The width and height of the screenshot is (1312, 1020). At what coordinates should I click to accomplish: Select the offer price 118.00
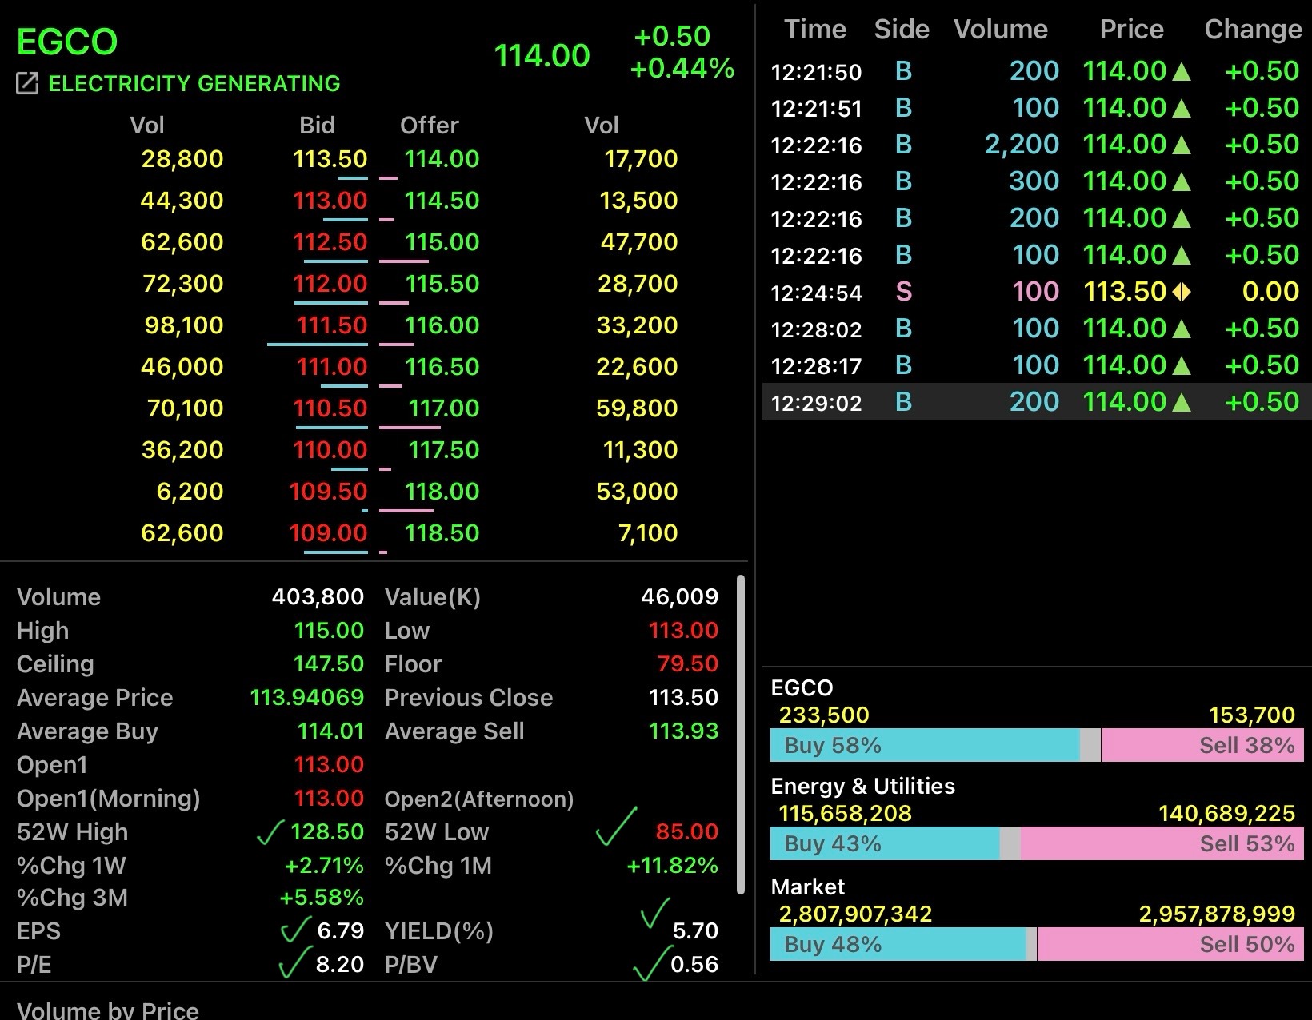coord(442,492)
